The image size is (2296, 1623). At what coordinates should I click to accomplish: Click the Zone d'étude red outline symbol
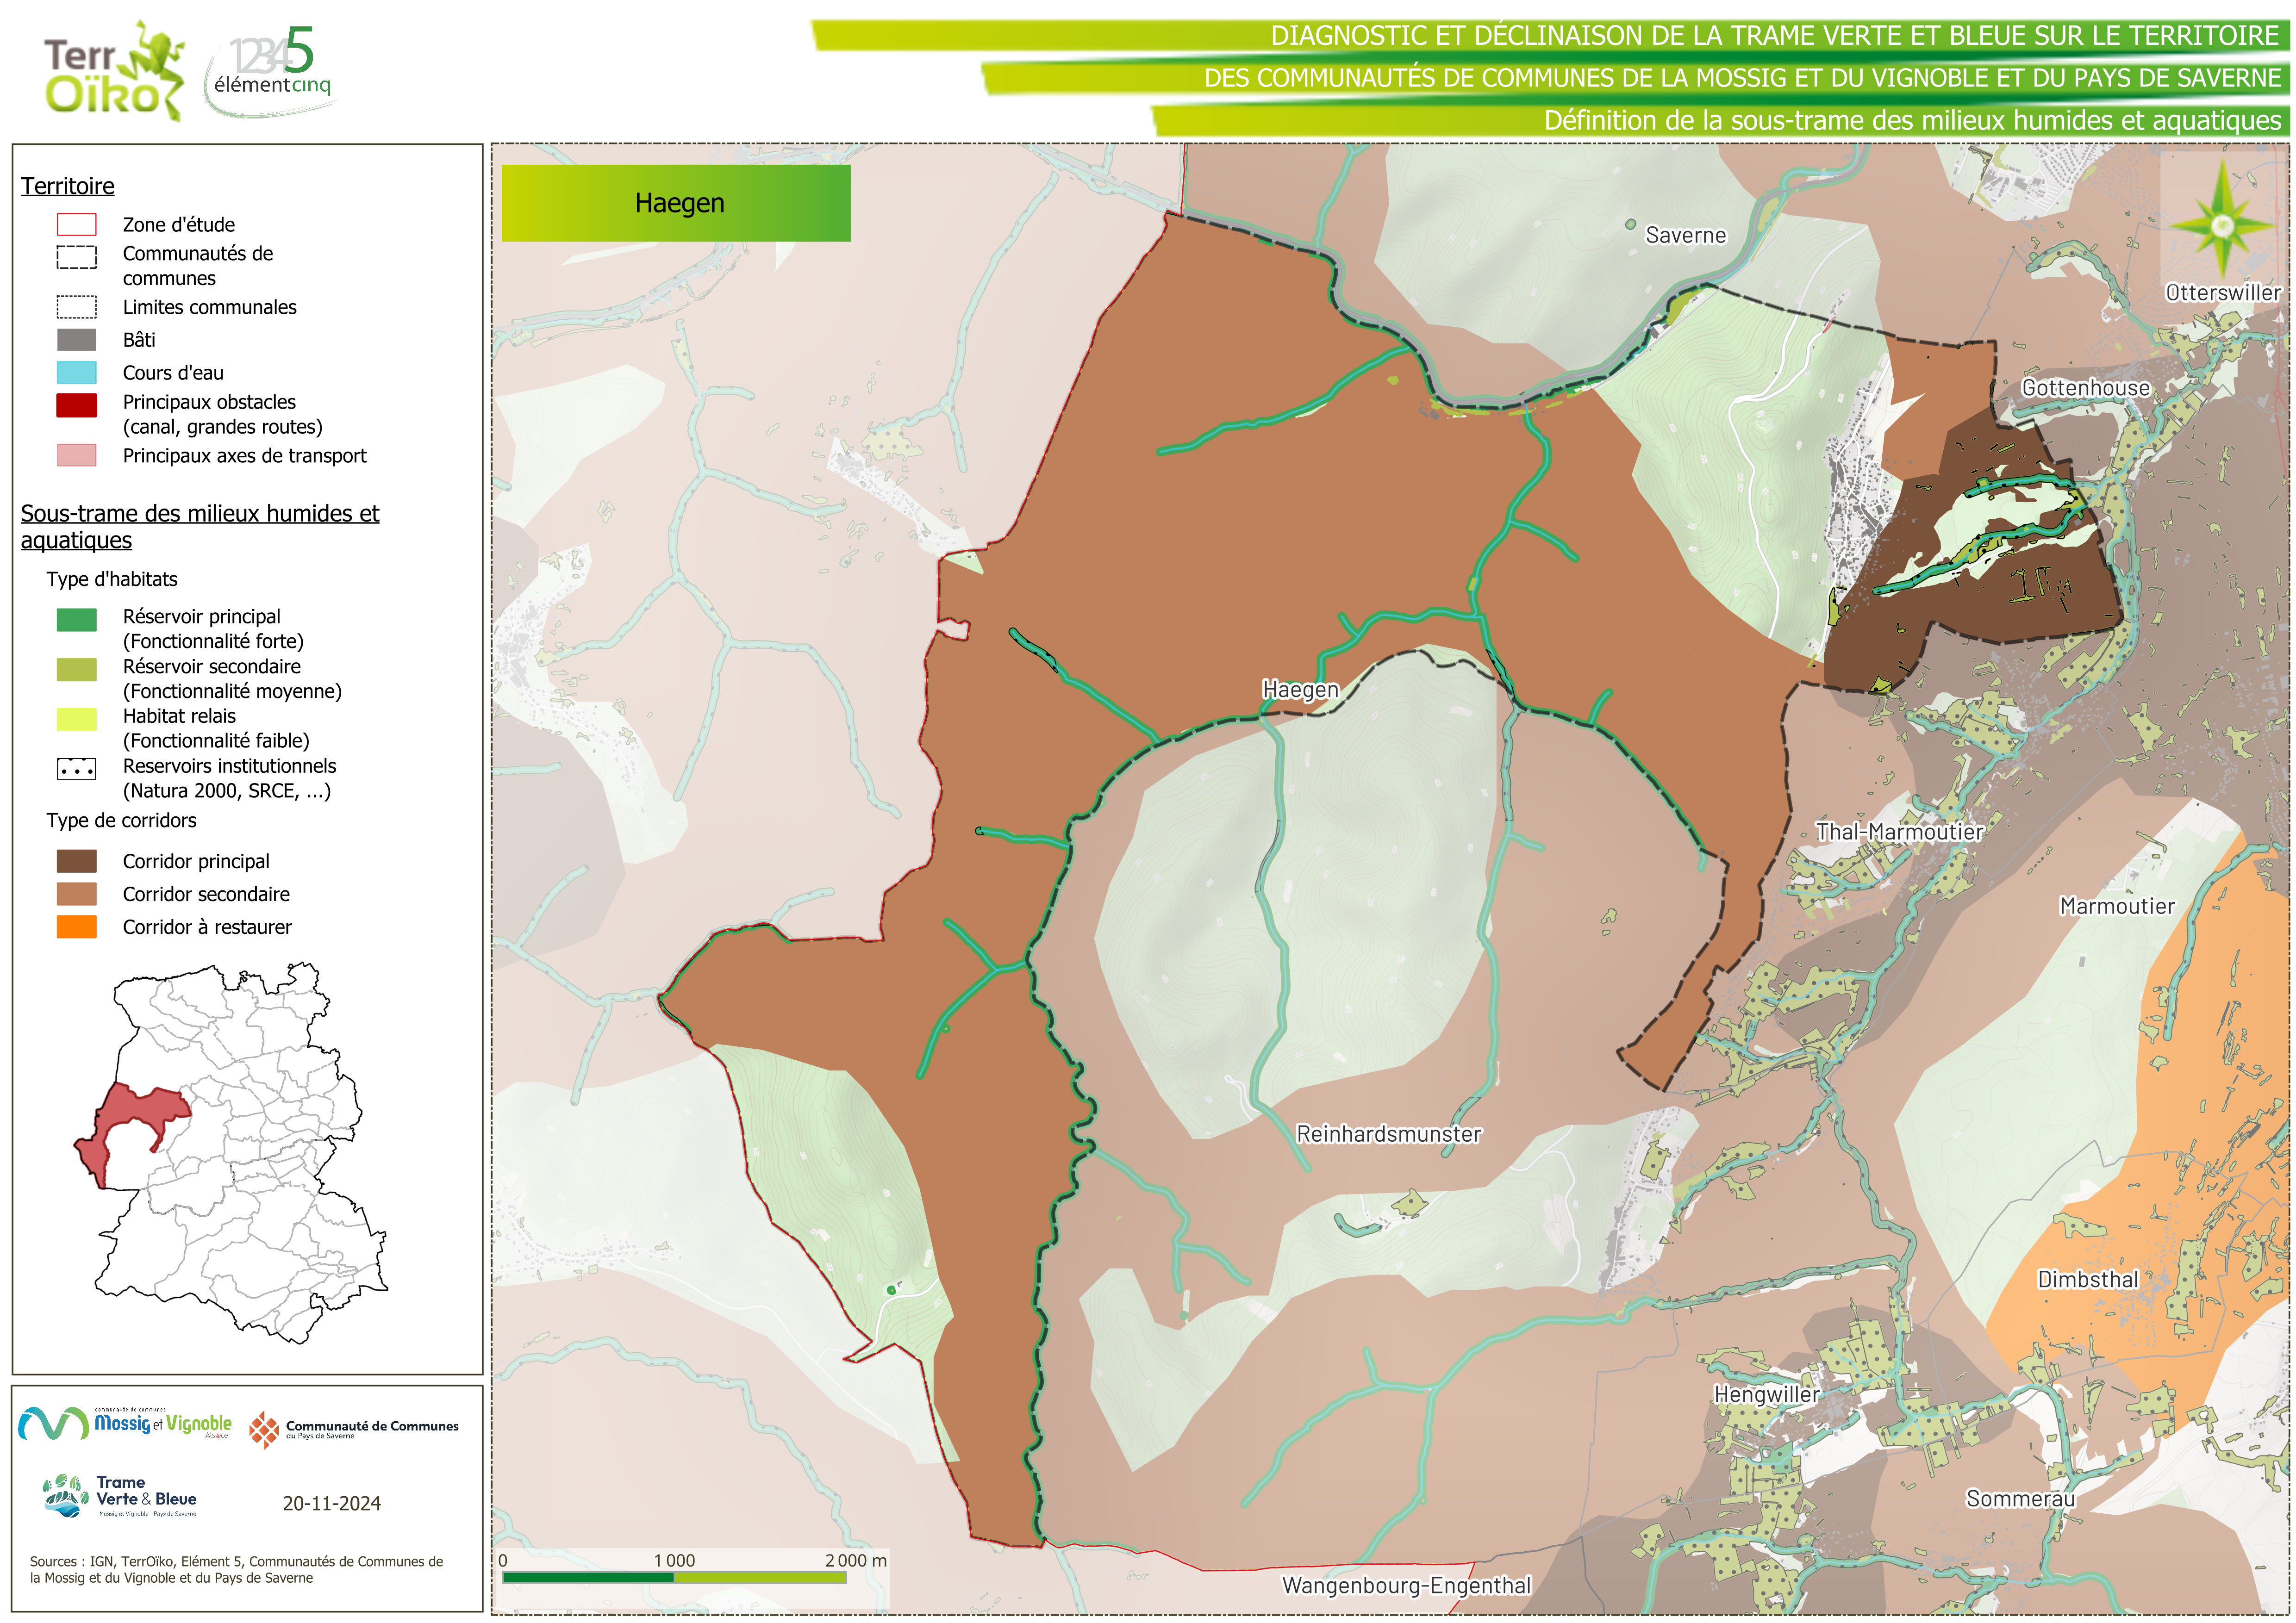pos(77,225)
